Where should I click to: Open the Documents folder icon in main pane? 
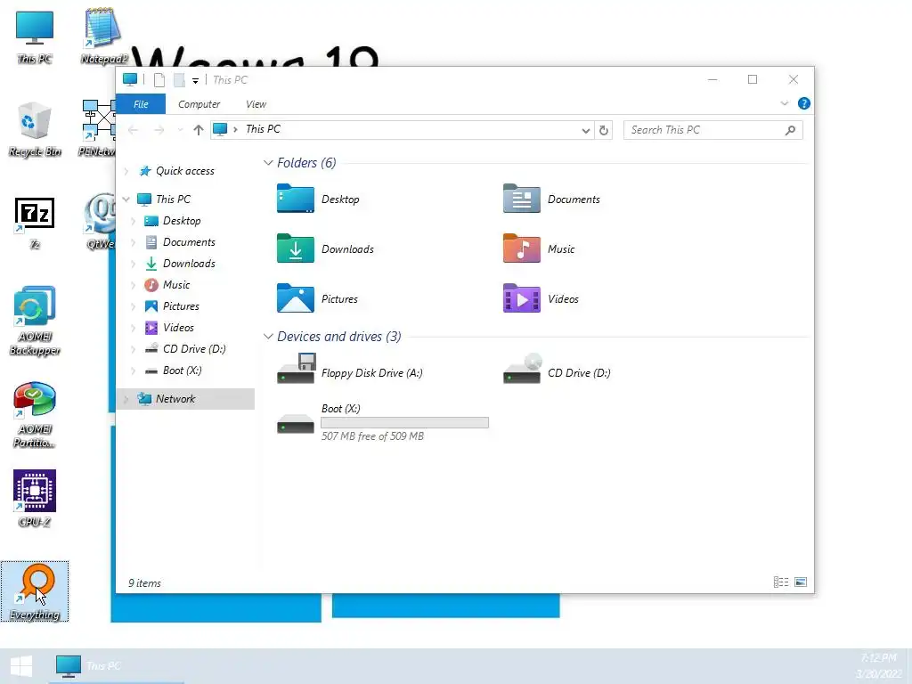point(522,199)
